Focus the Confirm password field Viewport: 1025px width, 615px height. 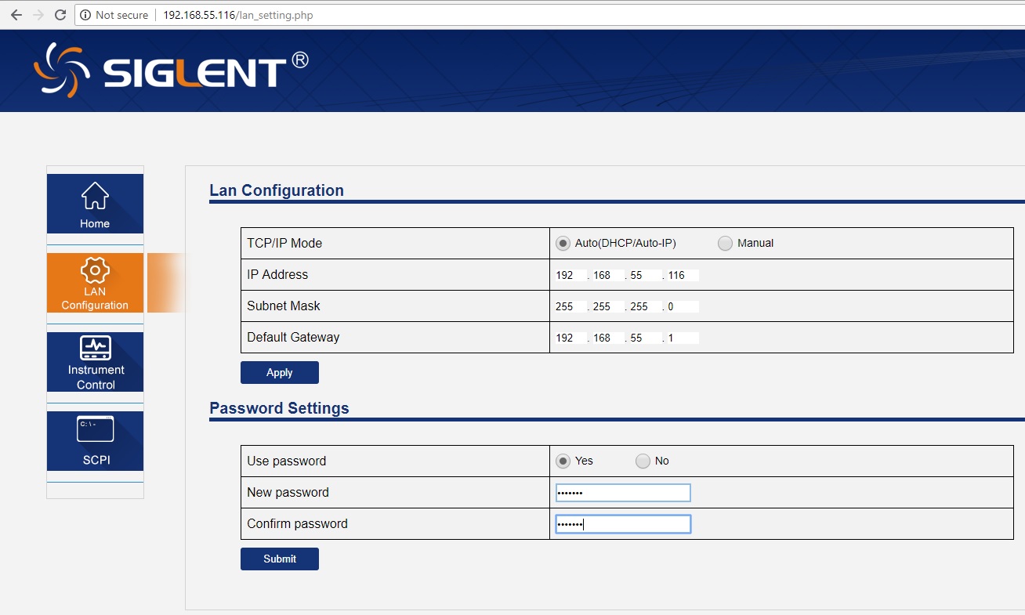pyautogui.click(x=623, y=524)
